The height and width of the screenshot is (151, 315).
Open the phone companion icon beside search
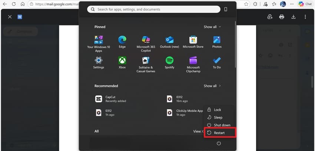coord(226,9)
